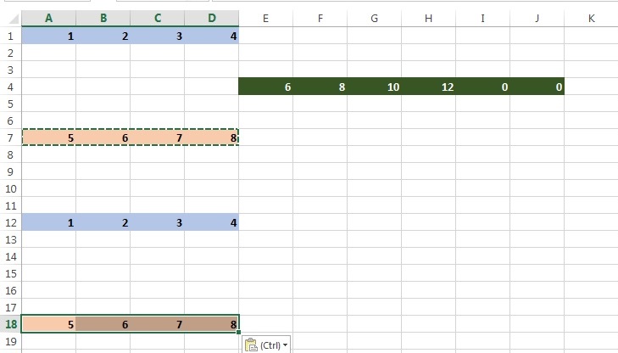Viewport: 618px width, 353px height.
Task: Select row 12 header
Action: tap(10, 222)
